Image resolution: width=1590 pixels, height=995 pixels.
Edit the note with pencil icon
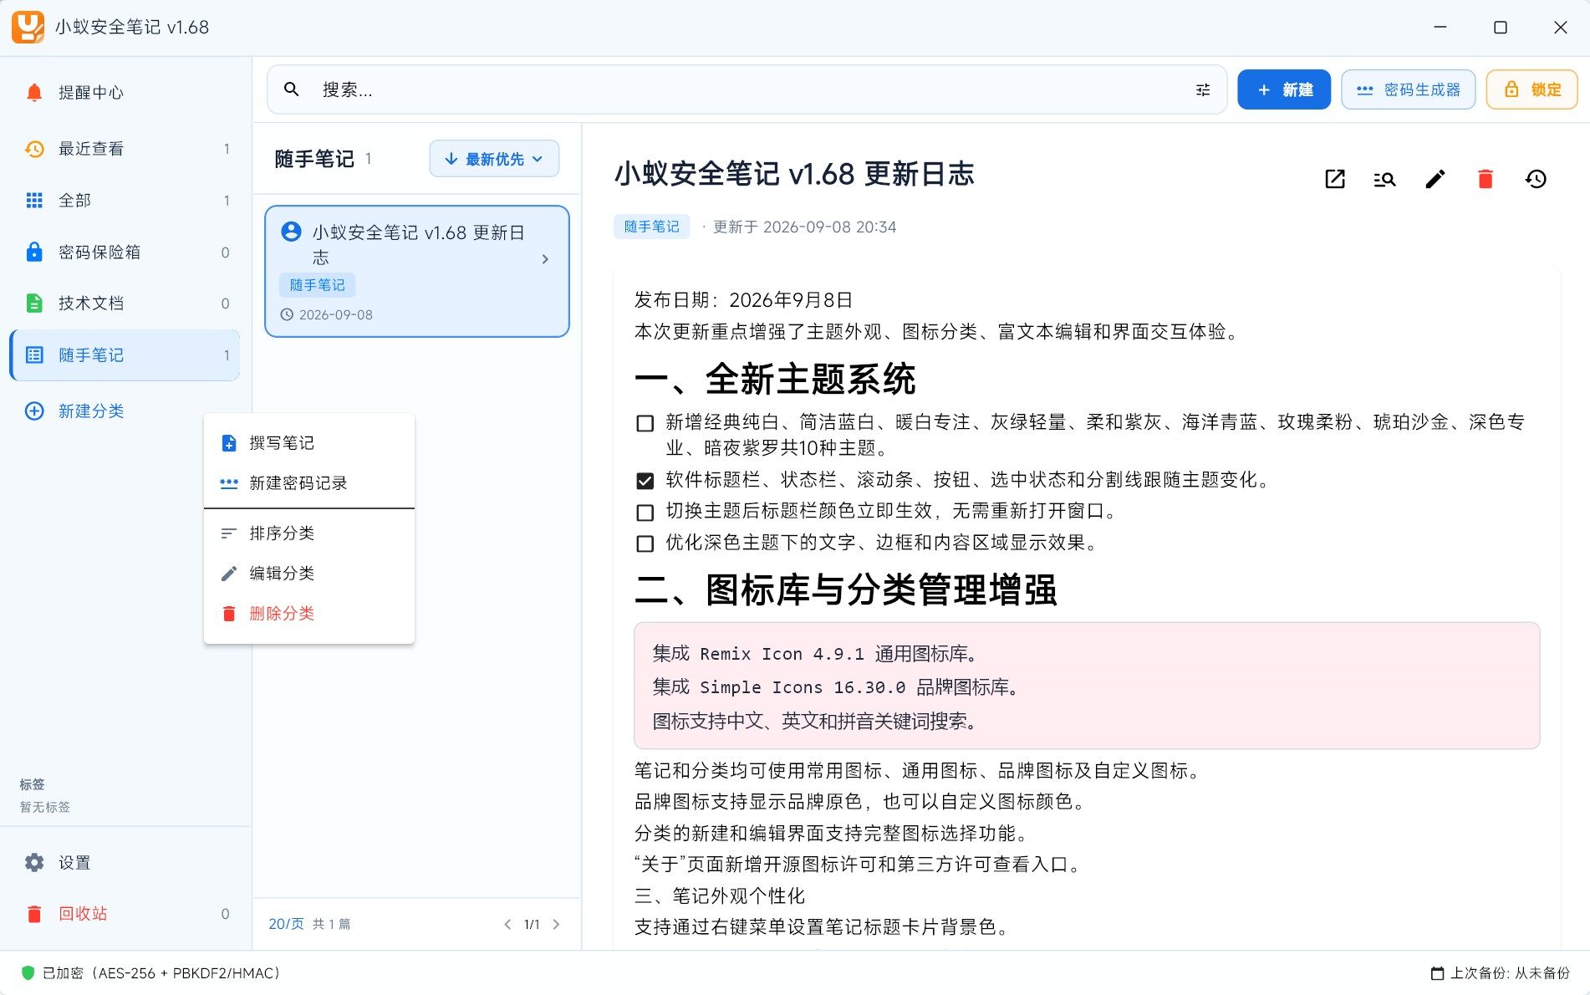[x=1435, y=179]
